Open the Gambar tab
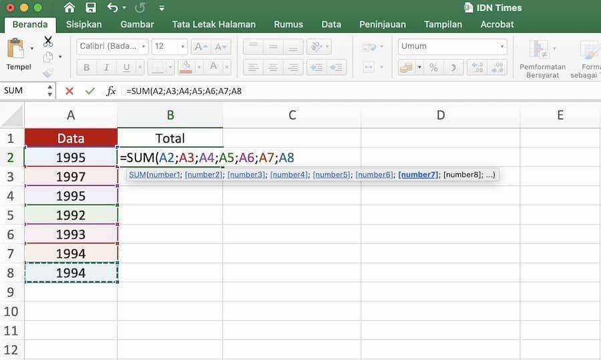The height and width of the screenshot is (360, 601). coord(137,25)
